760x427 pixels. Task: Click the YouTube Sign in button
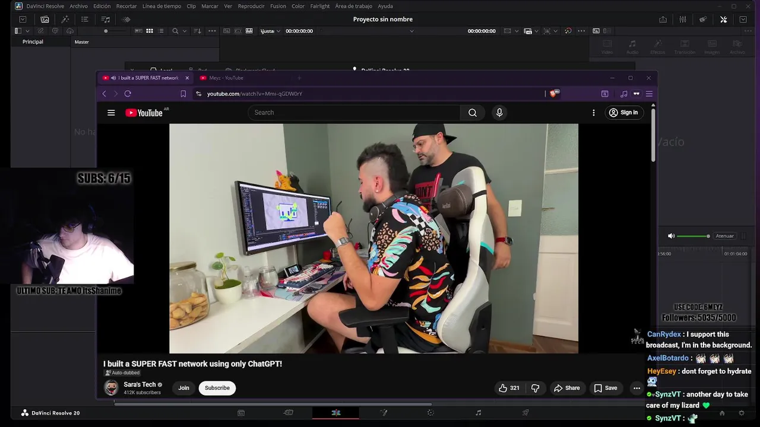pos(623,113)
